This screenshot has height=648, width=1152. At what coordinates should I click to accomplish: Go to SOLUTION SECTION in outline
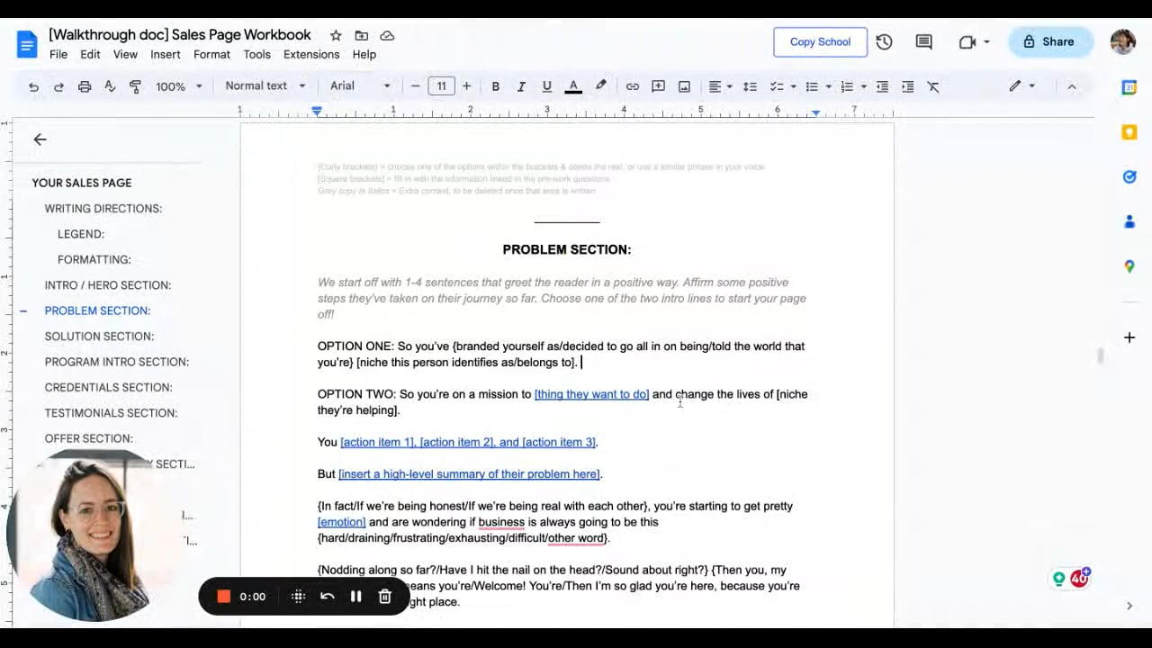pos(99,336)
